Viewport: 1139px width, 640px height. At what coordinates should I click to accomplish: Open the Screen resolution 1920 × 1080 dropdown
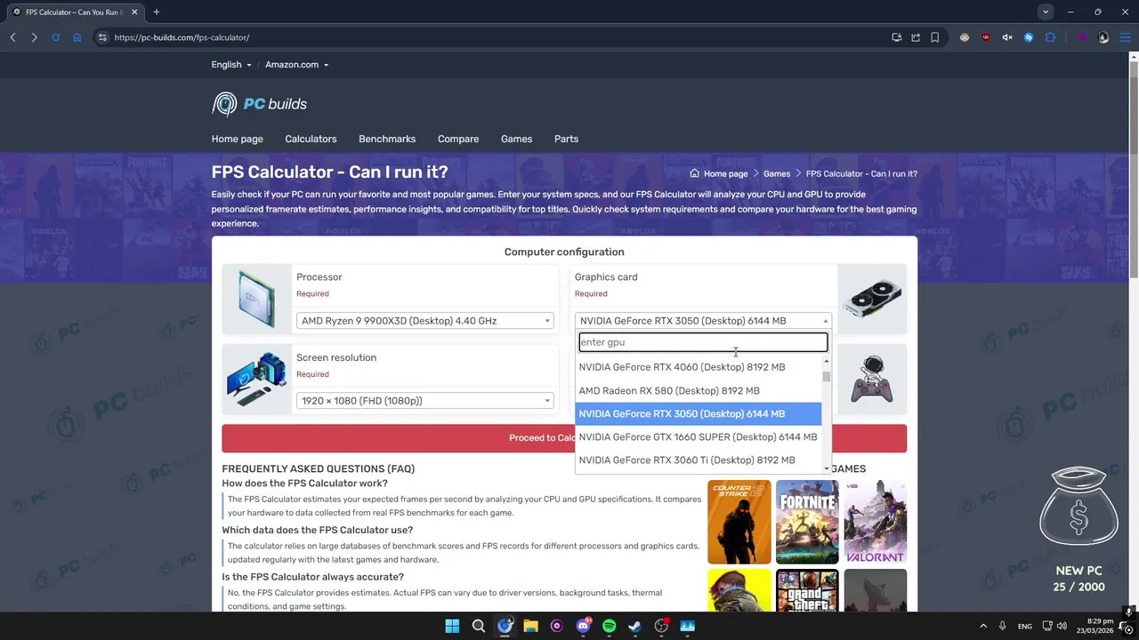pos(424,401)
